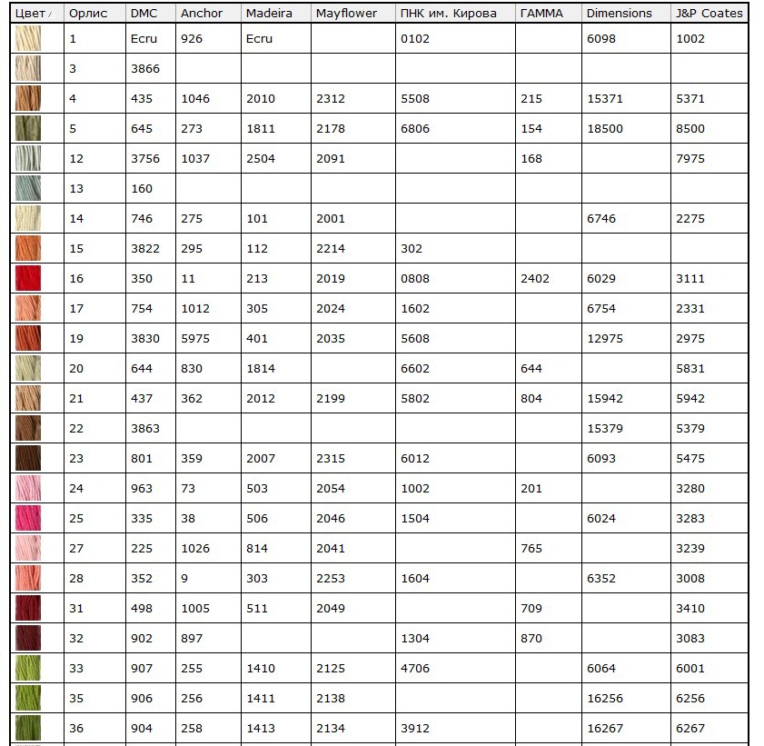
Task: Select the brown thread swatch in row 4
Action: pyautogui.click(x=28, y=98)
